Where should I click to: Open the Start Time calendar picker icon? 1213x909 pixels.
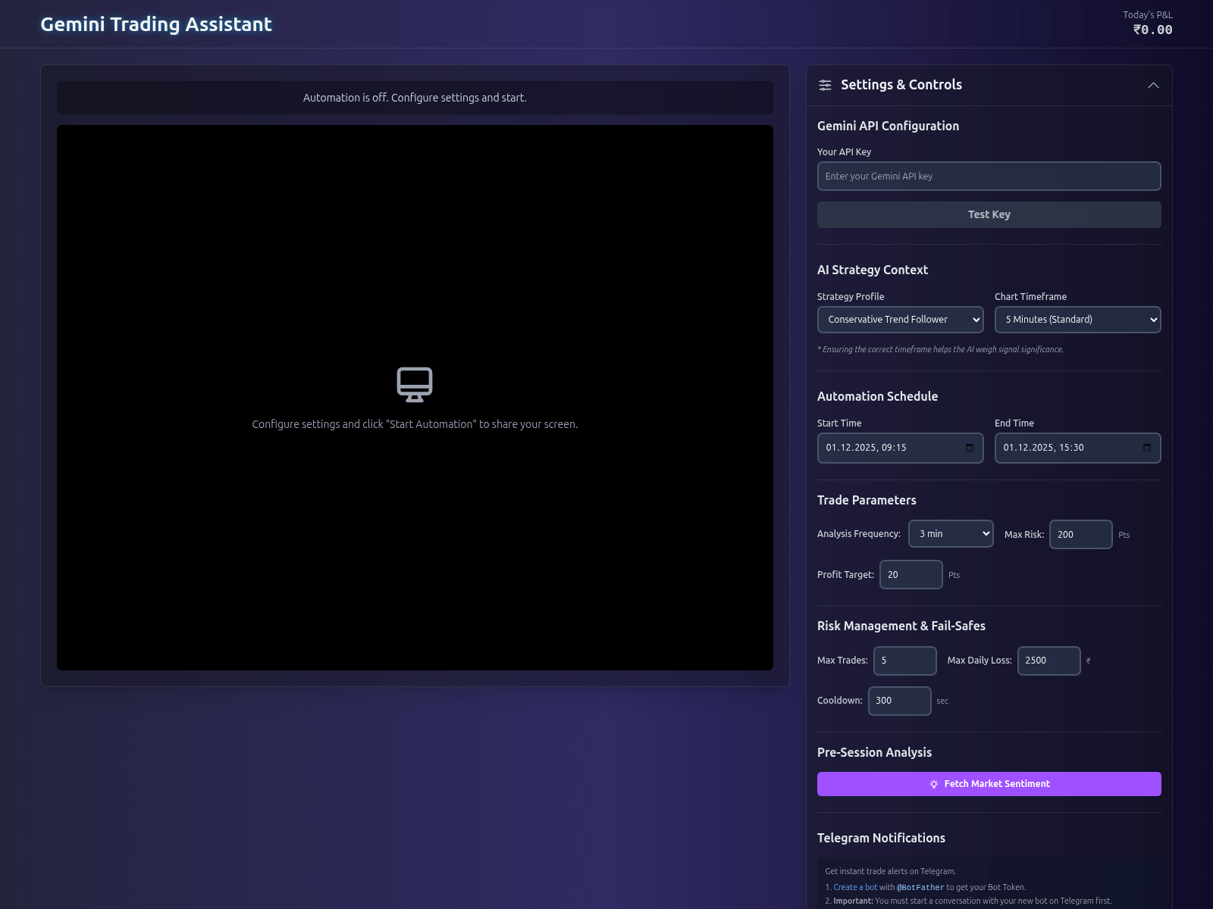(x=970, y=448)
